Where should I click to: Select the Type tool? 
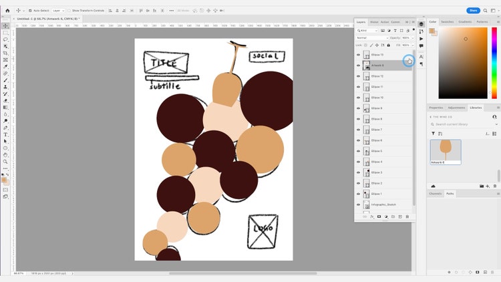[x=5, y=134]
